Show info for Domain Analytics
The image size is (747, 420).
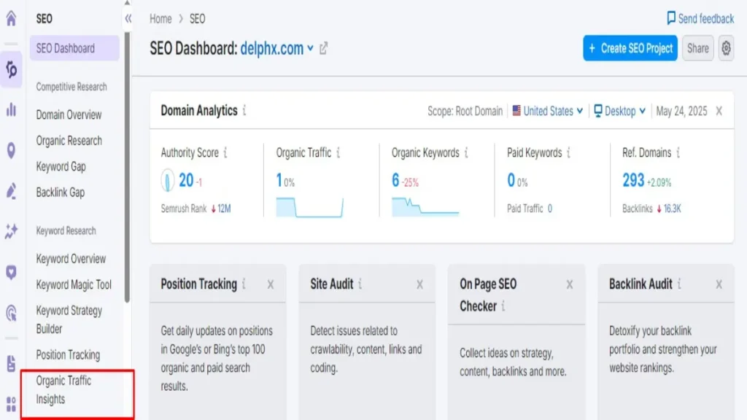[x=244, y=111]
